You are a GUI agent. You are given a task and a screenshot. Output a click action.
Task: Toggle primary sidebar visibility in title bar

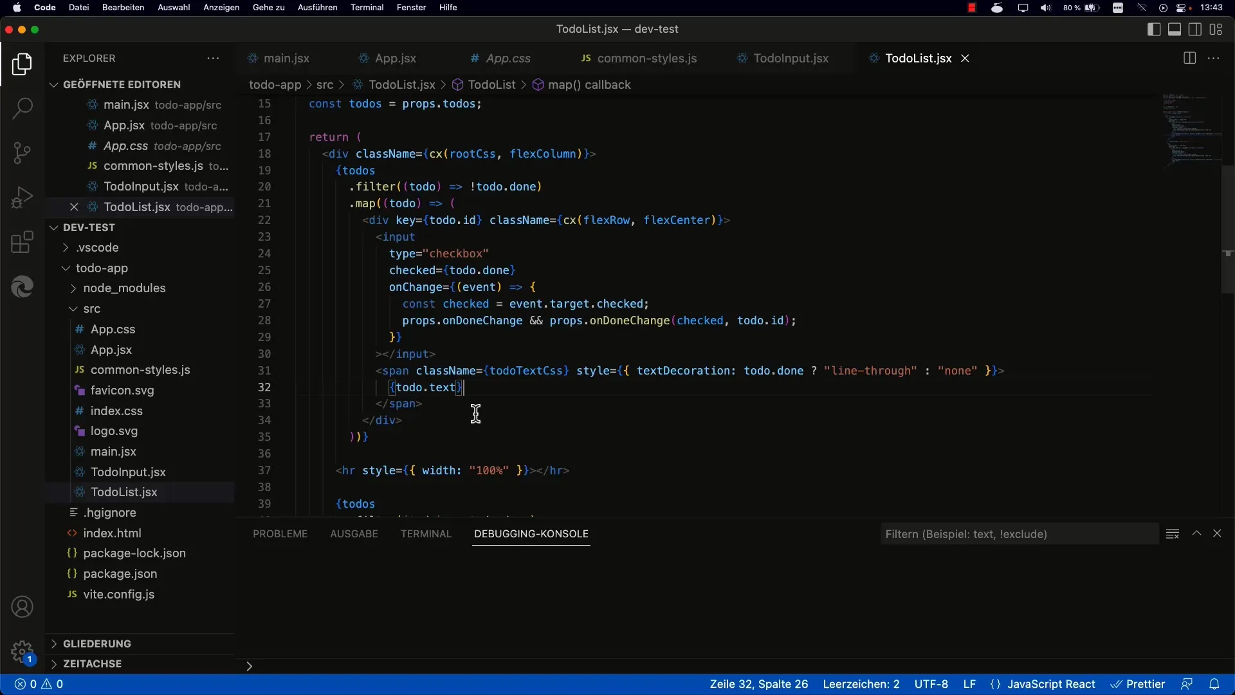(1154, 29)
